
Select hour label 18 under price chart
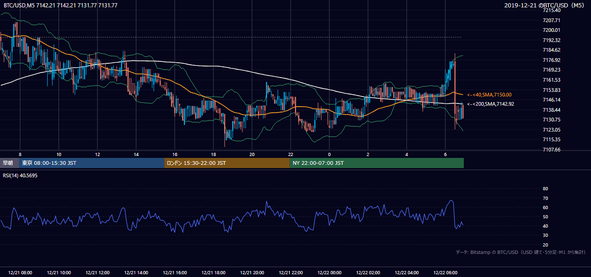[x=213, y=154]
